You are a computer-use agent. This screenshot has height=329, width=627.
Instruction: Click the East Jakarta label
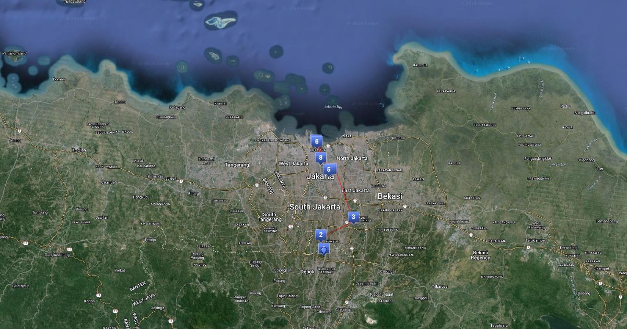[x=355, y=190]
